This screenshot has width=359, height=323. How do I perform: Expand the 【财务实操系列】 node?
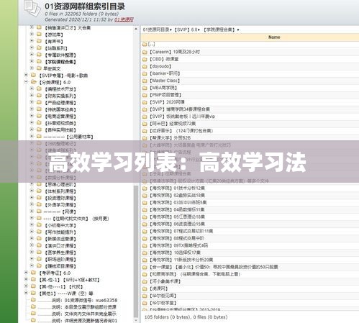point(32,96)
